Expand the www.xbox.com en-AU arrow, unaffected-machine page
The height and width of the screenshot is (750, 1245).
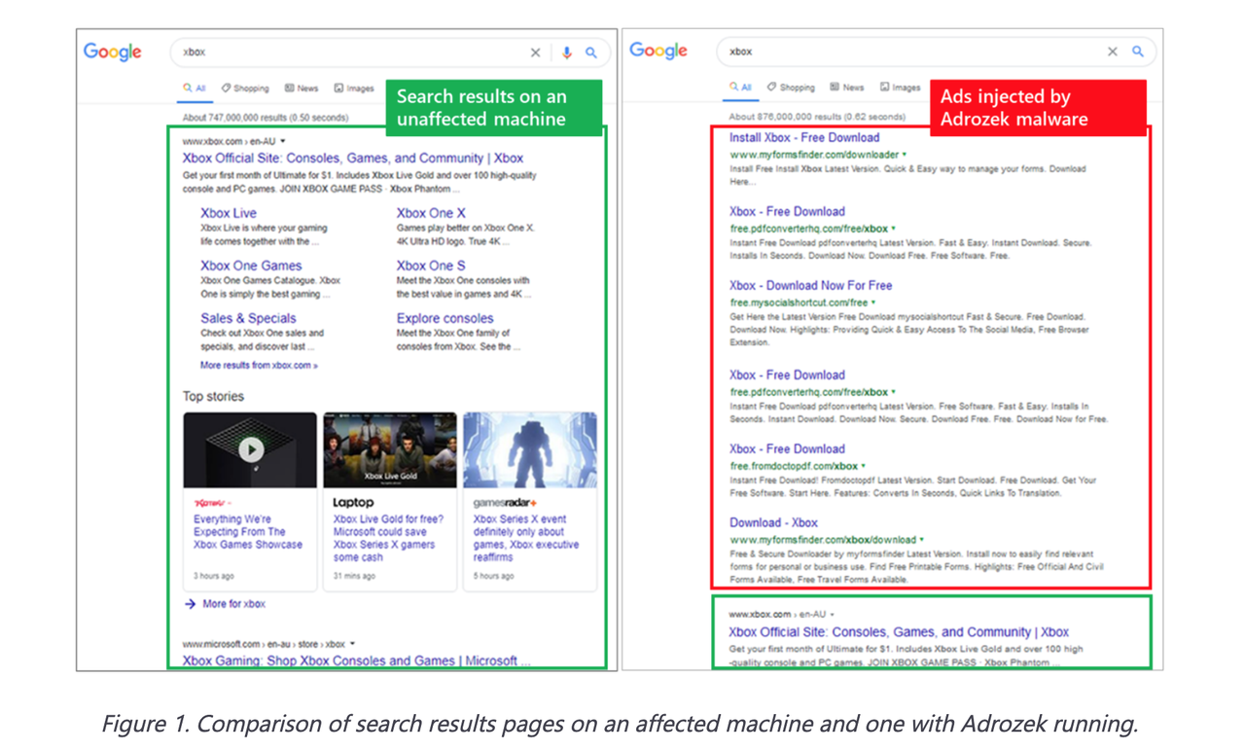tap(283, 142)
